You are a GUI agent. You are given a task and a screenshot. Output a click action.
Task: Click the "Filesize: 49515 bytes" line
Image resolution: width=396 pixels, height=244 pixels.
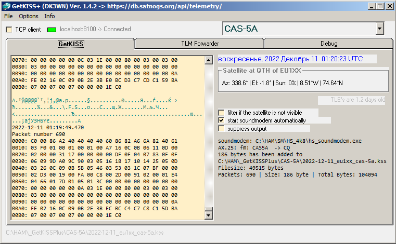[250, 168]
